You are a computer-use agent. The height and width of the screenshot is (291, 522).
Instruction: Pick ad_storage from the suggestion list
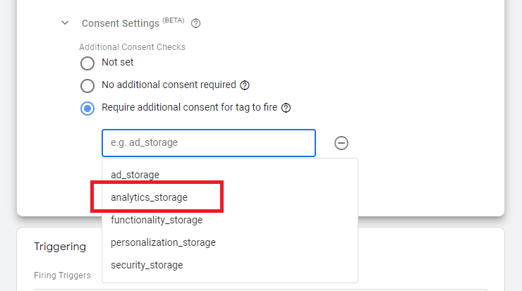coord(135,174)
